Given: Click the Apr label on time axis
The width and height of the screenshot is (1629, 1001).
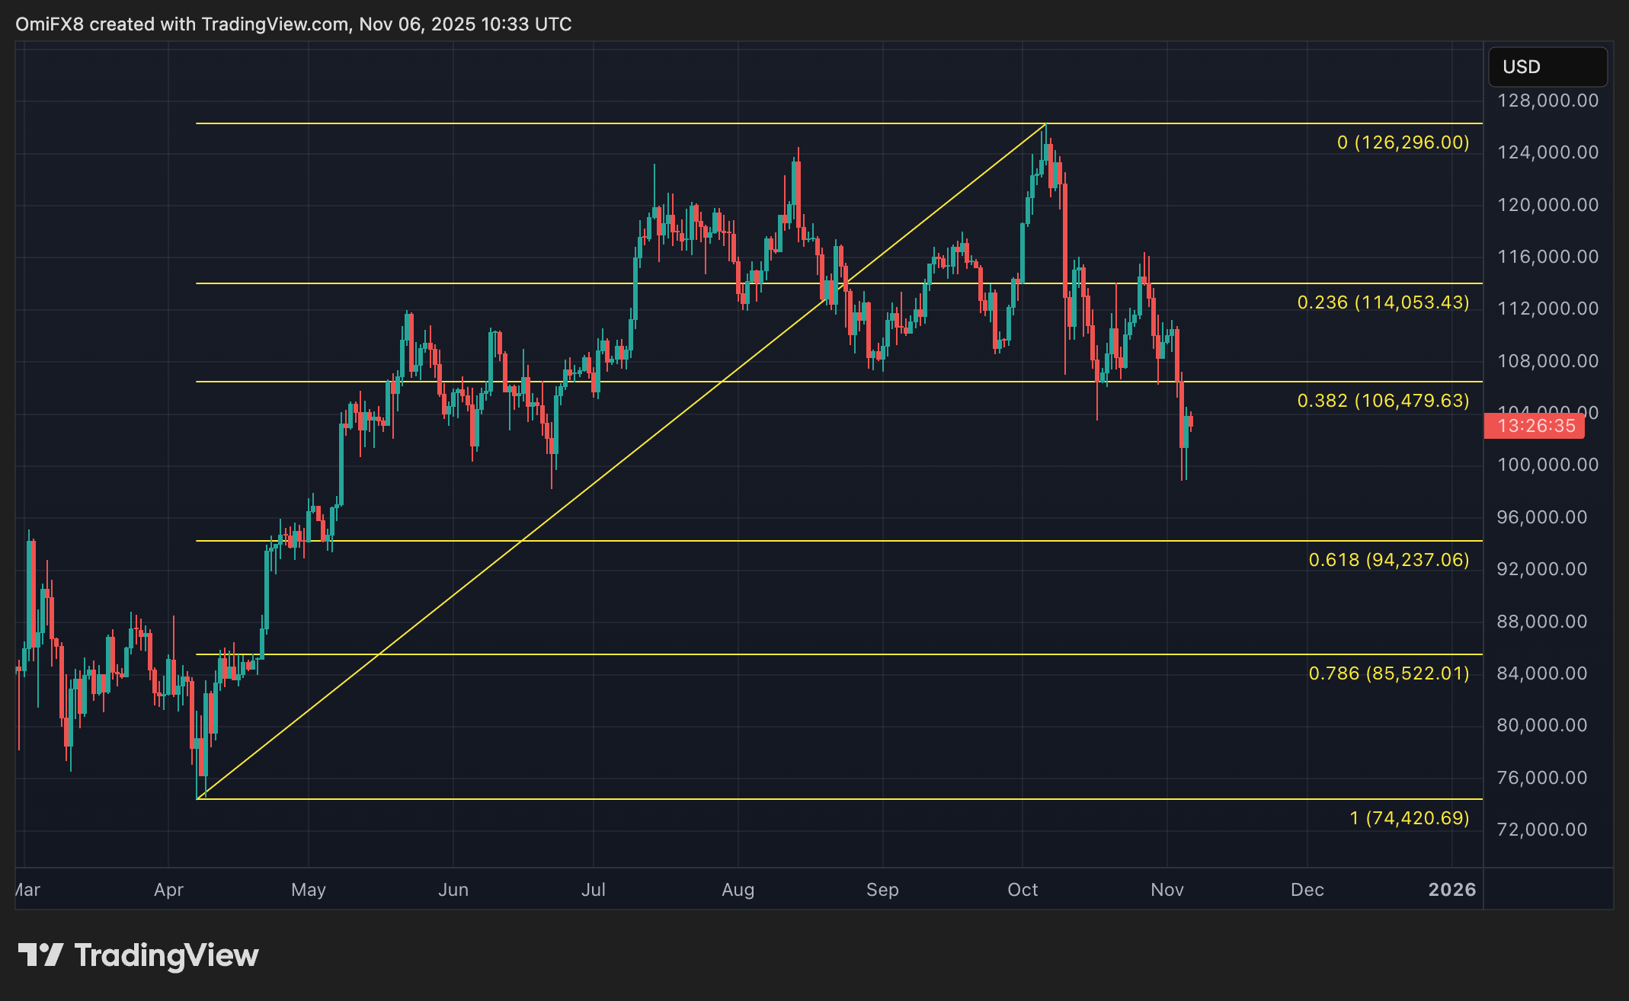Looking at the screenshot, I should click(x=168, y=890).
